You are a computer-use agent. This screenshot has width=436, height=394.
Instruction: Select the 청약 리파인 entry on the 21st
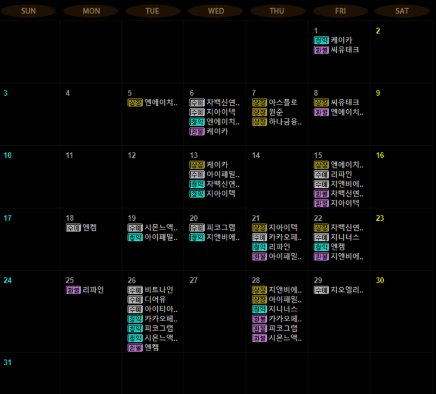271,247
